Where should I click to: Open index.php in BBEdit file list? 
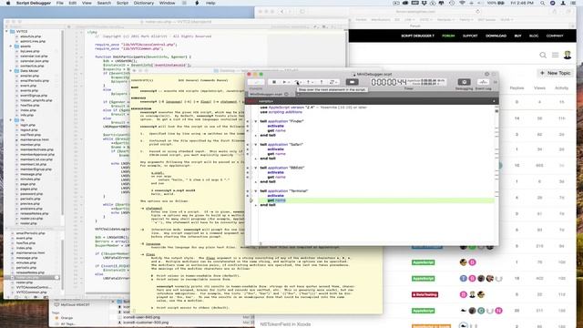pyautogui.click(x=28, y=110)
